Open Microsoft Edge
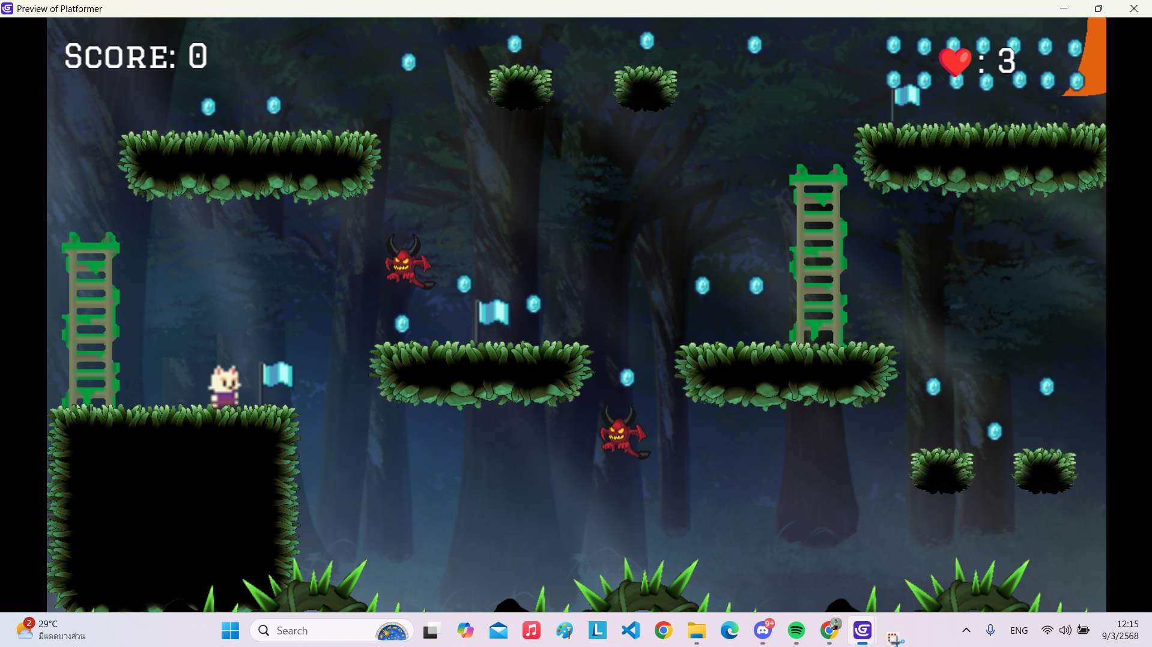Screen dimensions: 1152x647 729,631
